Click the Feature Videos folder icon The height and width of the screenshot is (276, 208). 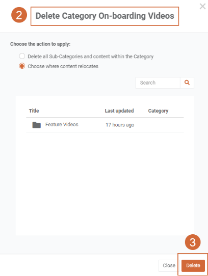point(37,125)
